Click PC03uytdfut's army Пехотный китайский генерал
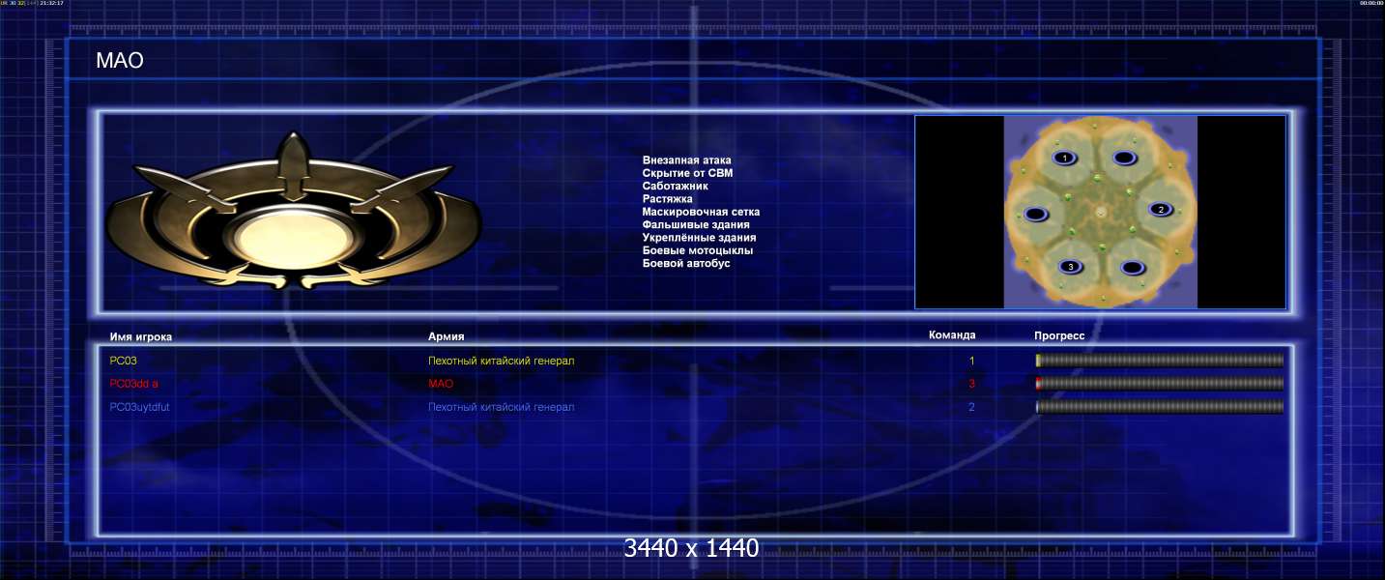Image resolution: width=1385 pixels, height=580 pixels. 502,407
